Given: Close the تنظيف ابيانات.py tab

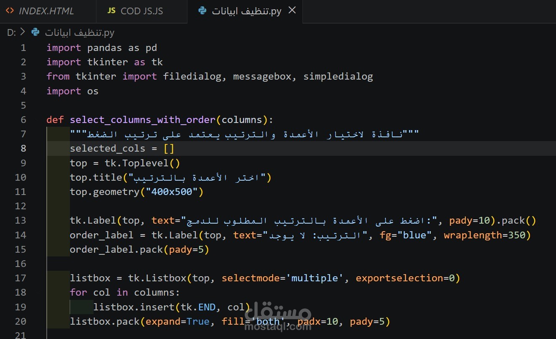Looking at the screenshot, I should 292,11.
